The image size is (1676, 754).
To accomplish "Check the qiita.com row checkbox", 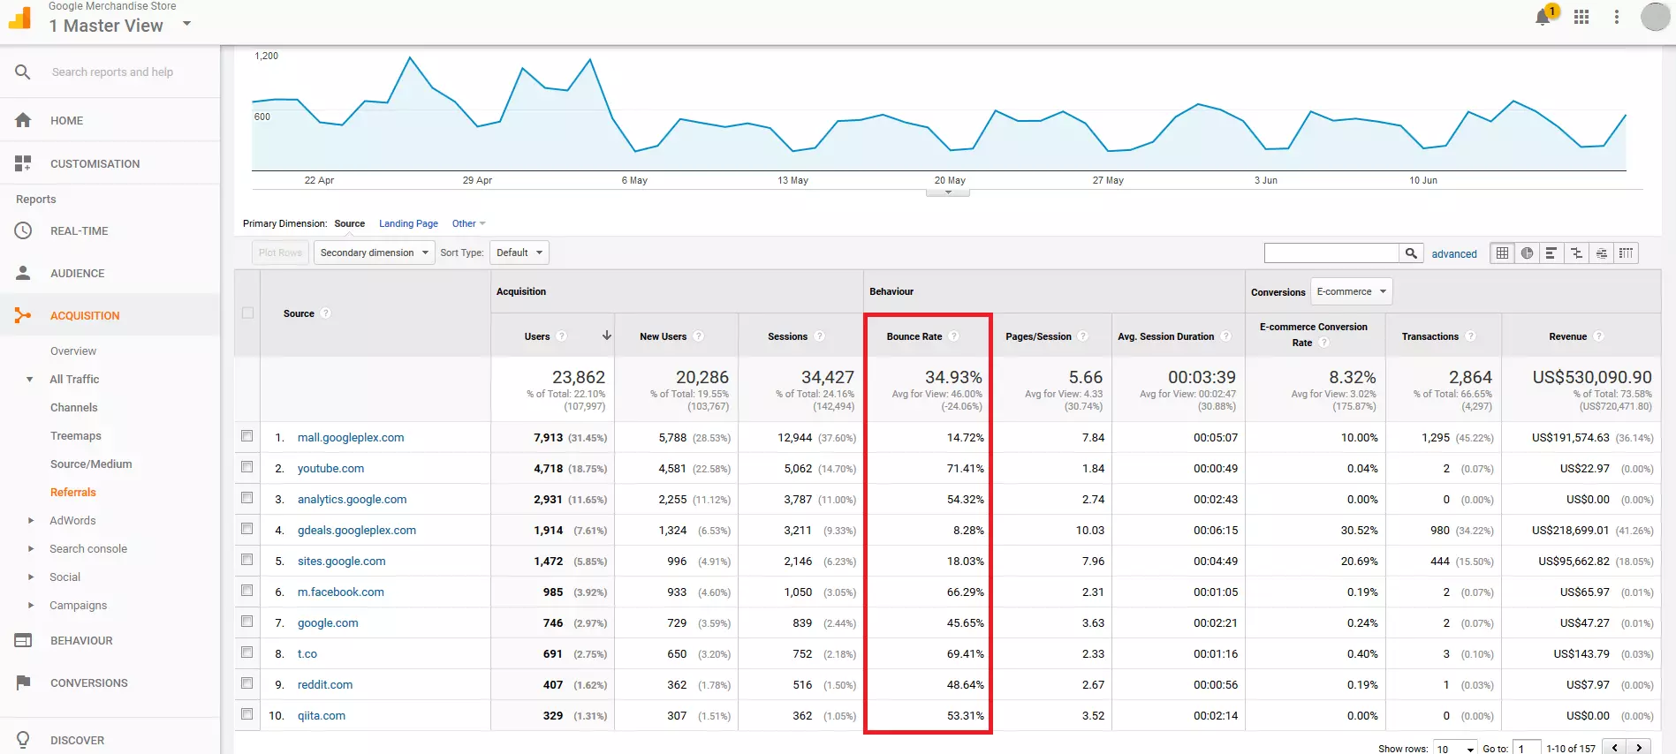I will 247,714.
